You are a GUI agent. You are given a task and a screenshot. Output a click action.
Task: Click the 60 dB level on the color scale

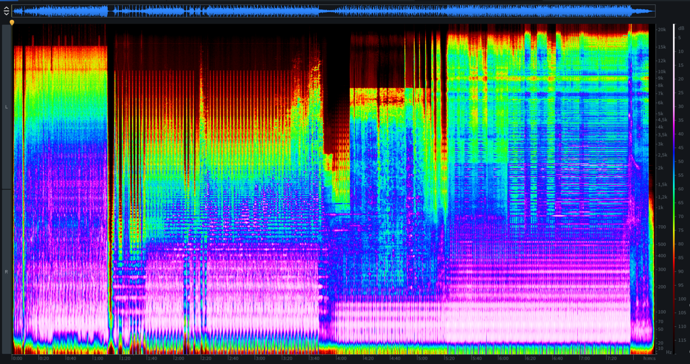[x=681, y=189]
